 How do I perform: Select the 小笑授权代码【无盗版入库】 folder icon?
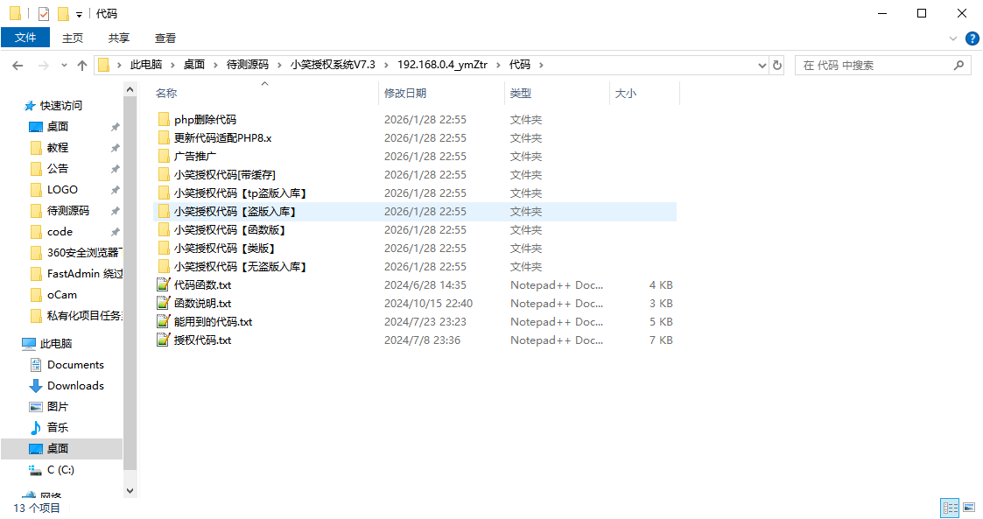[164, 266]
